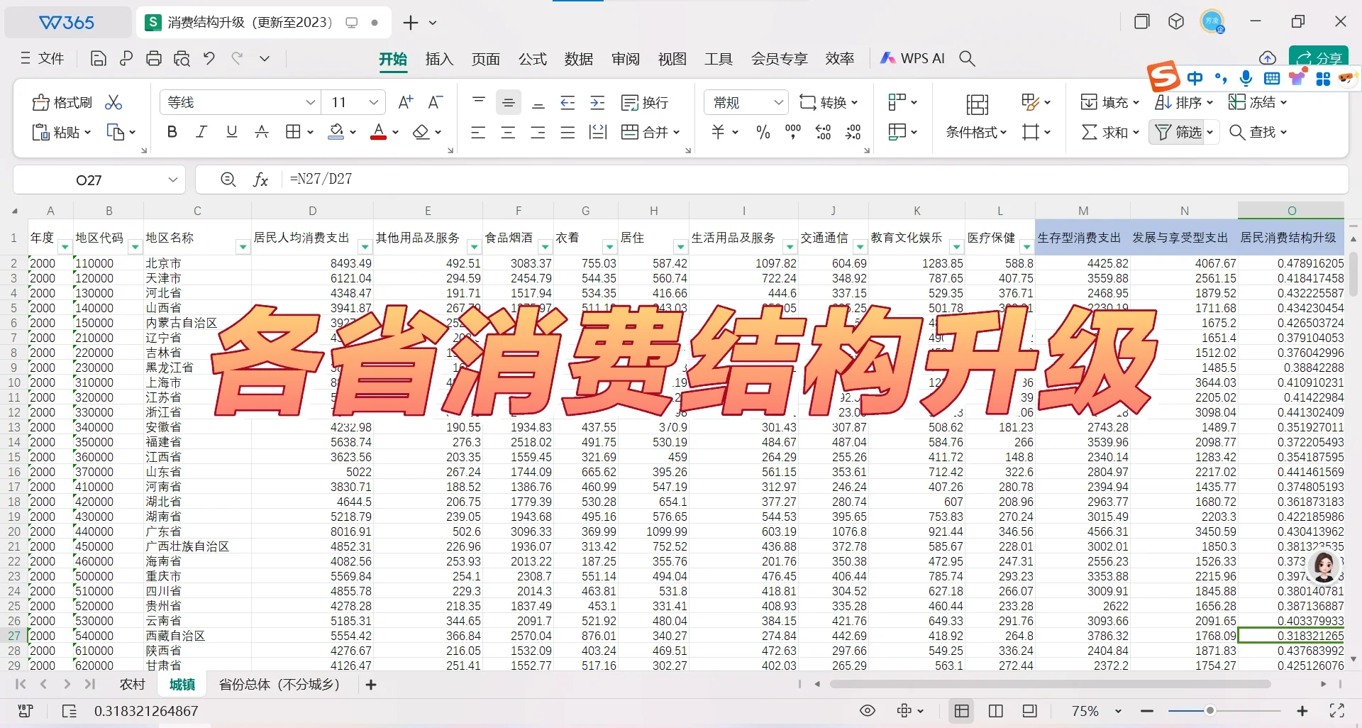This screenshot has width=1362, height=728.
Task: Decrease indent icon
Action: click(567, 103)
